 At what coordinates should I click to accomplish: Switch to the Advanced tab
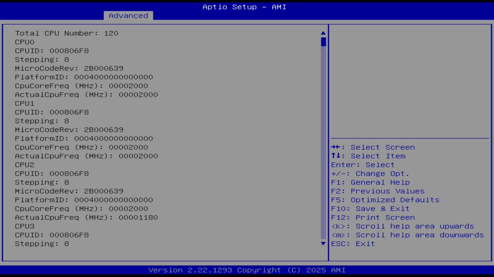128,15
